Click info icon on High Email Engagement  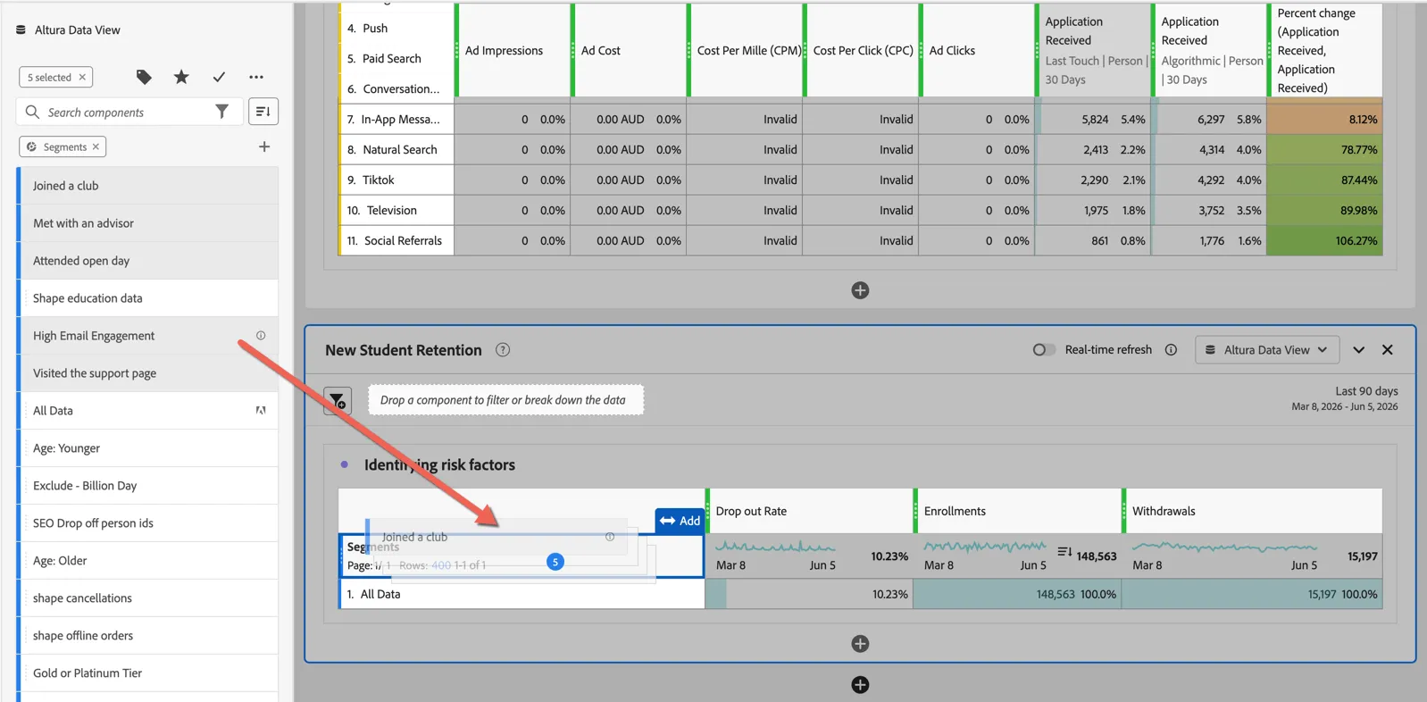pos(261,336)
